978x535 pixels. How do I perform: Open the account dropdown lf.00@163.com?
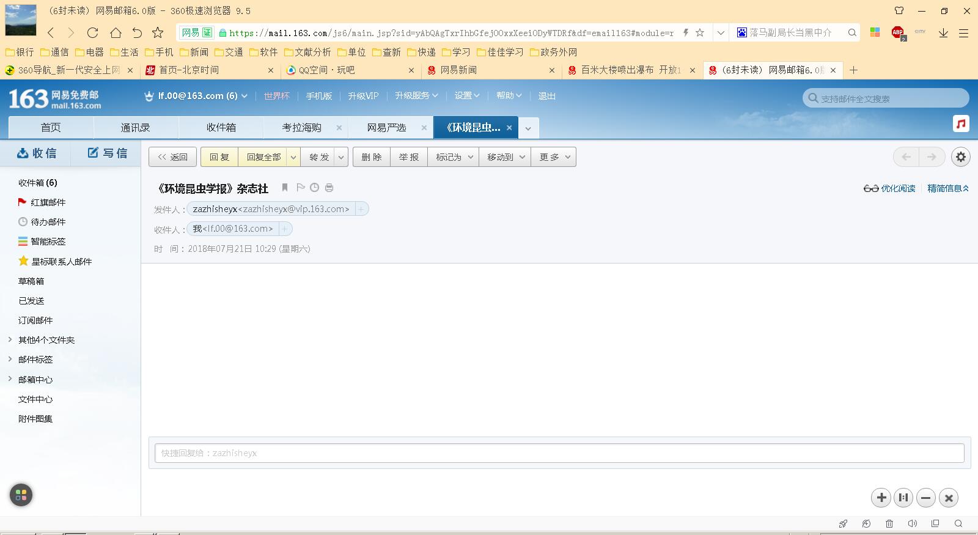[x=196, y=96]
